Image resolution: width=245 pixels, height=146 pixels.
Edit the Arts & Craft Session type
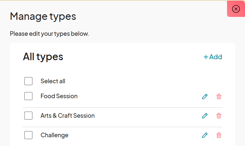point(205,116)
